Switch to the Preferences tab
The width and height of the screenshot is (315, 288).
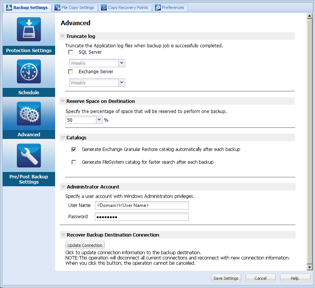[x=170, y=8]
